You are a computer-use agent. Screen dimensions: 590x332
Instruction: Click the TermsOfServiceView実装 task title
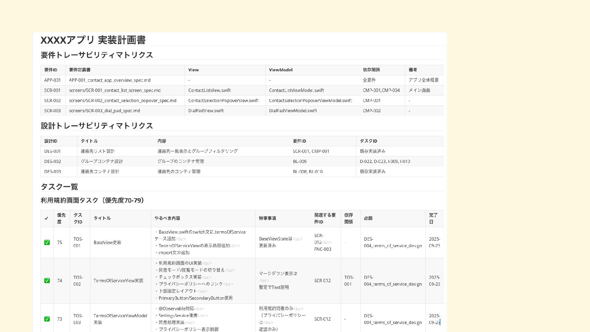[118, 281]
